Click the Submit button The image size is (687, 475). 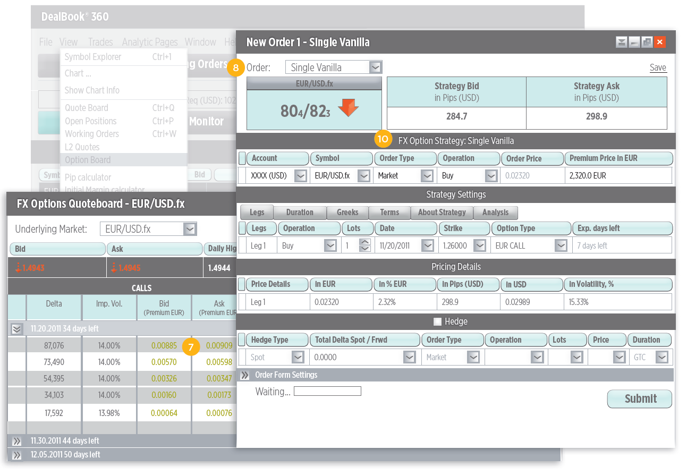640,399
